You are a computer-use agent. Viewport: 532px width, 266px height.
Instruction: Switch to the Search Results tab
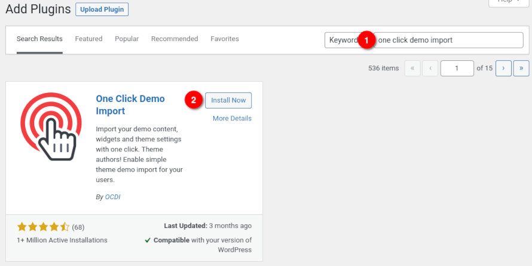pyautogui.click(x=39, y=39)
